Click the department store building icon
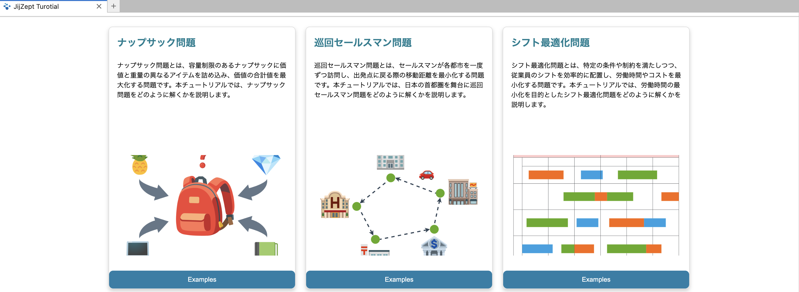799x292 pixels. point(462,192)
